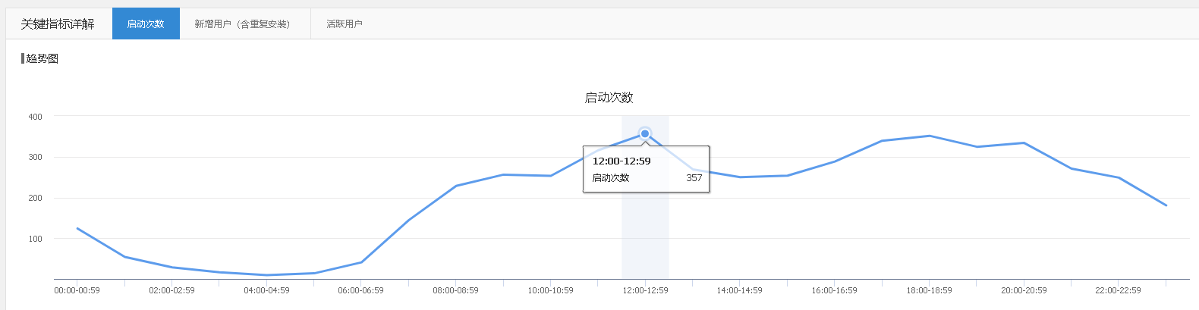The width and height of the screenshot is (1199, 310).
Task: Click the 关键指标详解 section title
Action: pyautogui.click(x=58, y=23)
